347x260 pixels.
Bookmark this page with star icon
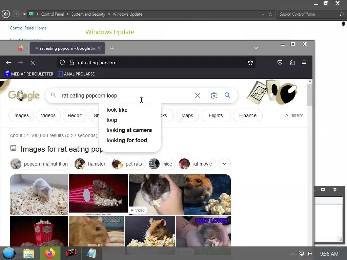(250, 63)
